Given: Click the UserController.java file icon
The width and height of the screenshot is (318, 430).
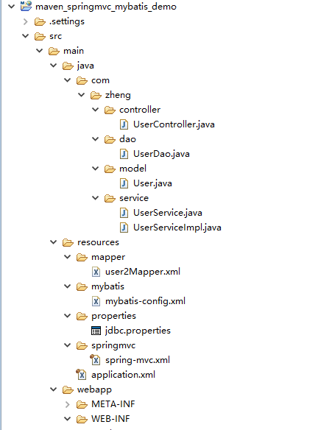Looking at the screenshot, I should 124,124.
